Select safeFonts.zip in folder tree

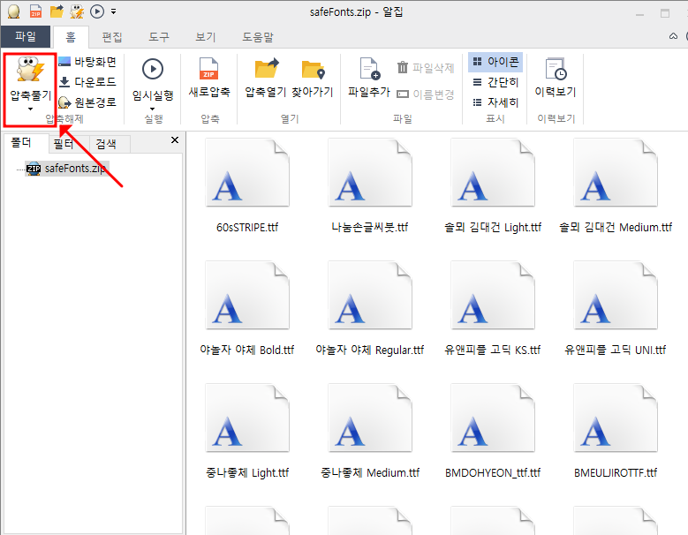[67, 169]
